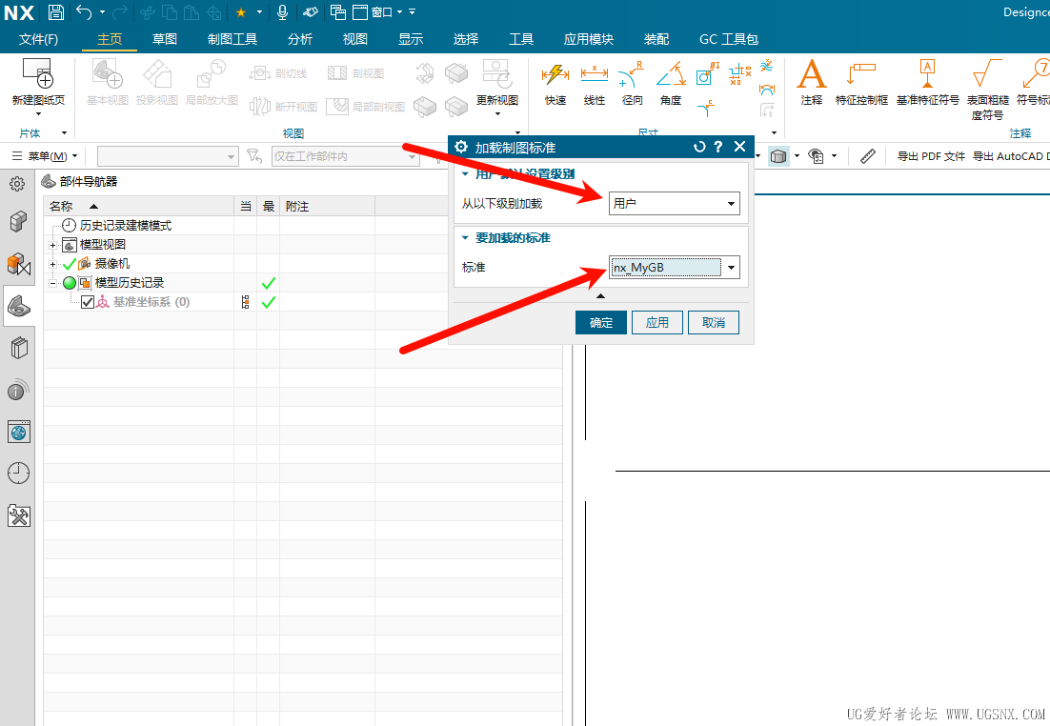Expand the 摄像机 tree node
The height and width of the screenshot is (726, 1050).
53,264
